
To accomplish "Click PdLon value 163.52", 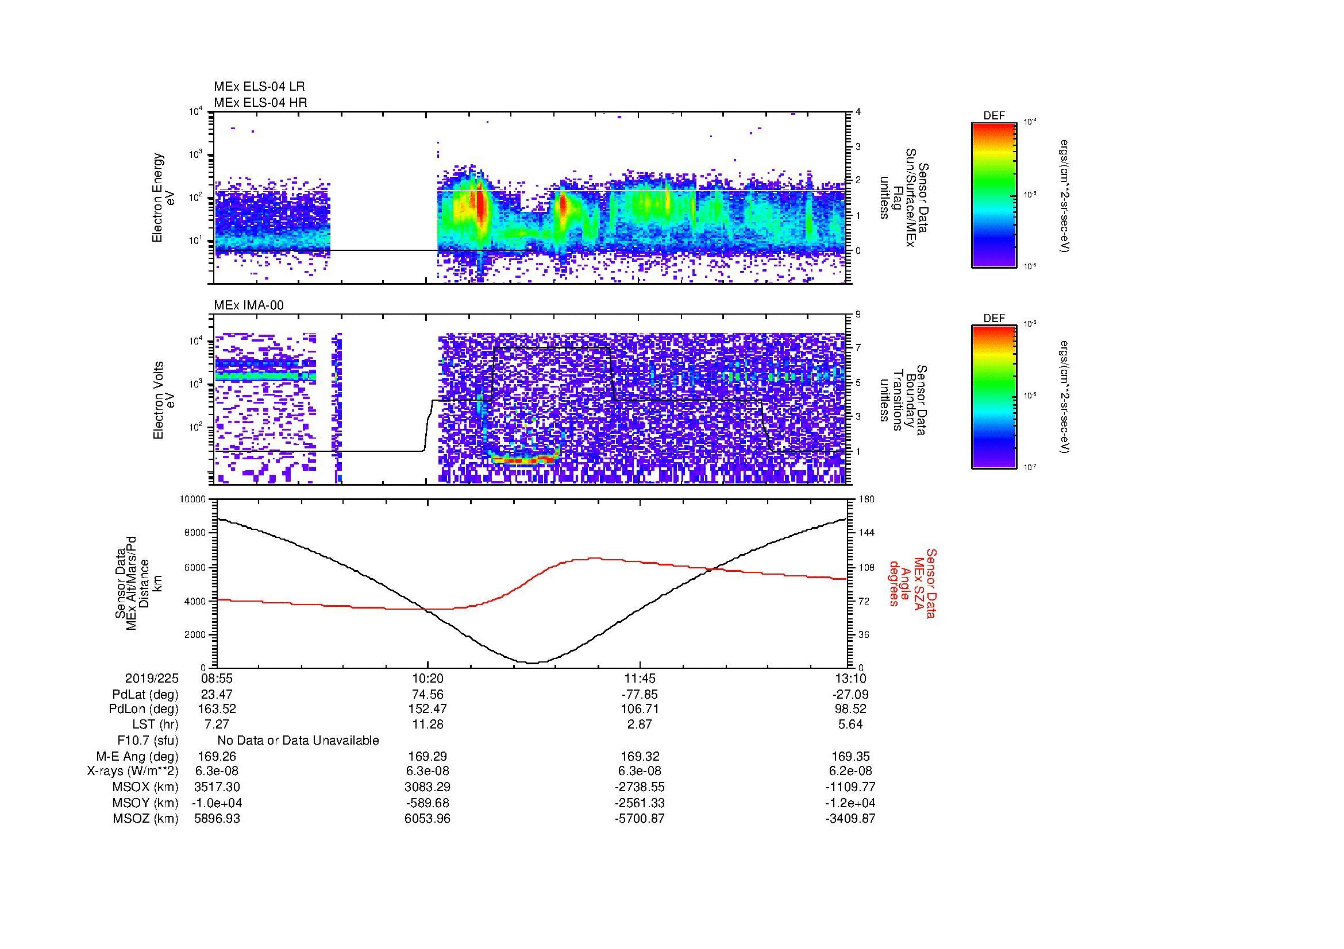I will pyautogui.click(x=217, y=709).
